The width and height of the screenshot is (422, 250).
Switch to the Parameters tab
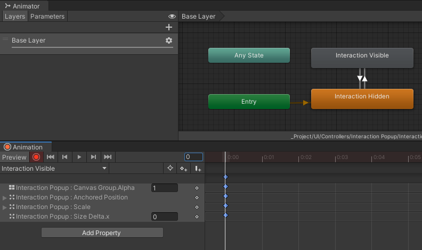tap(47, 16)
